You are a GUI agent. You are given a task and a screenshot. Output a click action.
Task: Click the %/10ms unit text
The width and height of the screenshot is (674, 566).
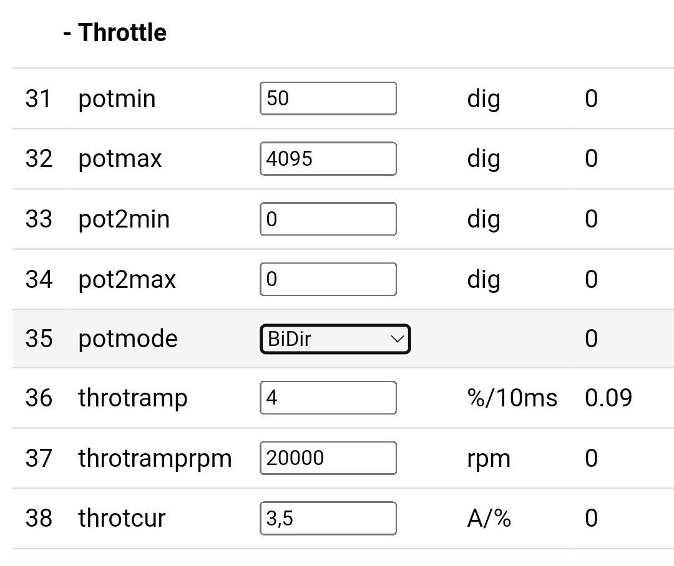(x=512, y=398)
